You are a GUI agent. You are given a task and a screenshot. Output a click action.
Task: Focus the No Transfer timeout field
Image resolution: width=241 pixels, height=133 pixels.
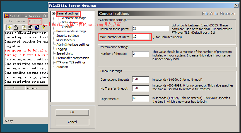[x=141, y=88]
